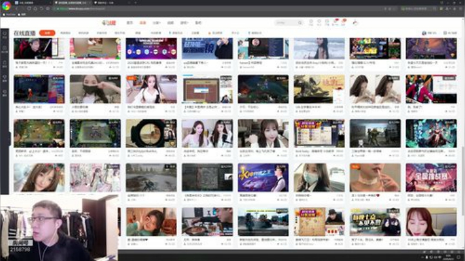Open the stream of a woman with bangs waving
This screenshot has width=465, height=261.
point(263,134)
